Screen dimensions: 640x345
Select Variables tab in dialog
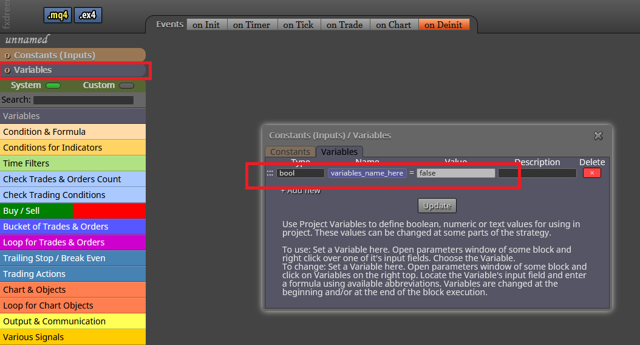click(x=339, y=151)
